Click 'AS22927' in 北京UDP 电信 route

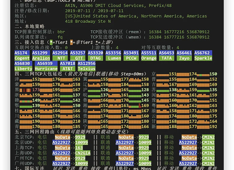(61, 142)
